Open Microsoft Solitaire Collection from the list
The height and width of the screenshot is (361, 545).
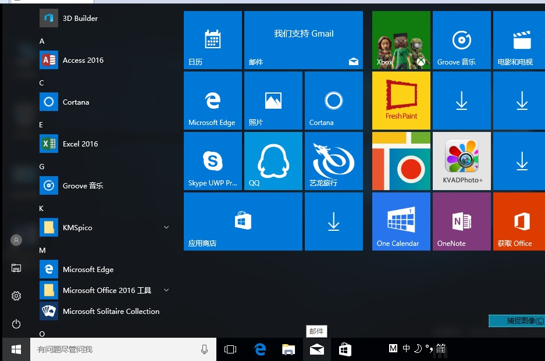[x=111, y=311]
